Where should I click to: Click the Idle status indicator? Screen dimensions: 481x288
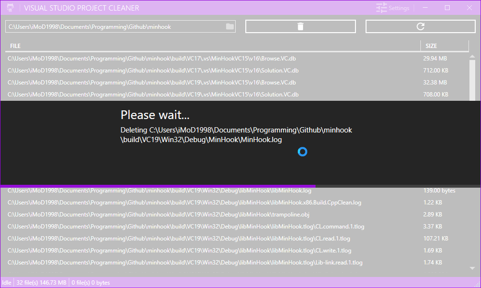tap(7, 283)
